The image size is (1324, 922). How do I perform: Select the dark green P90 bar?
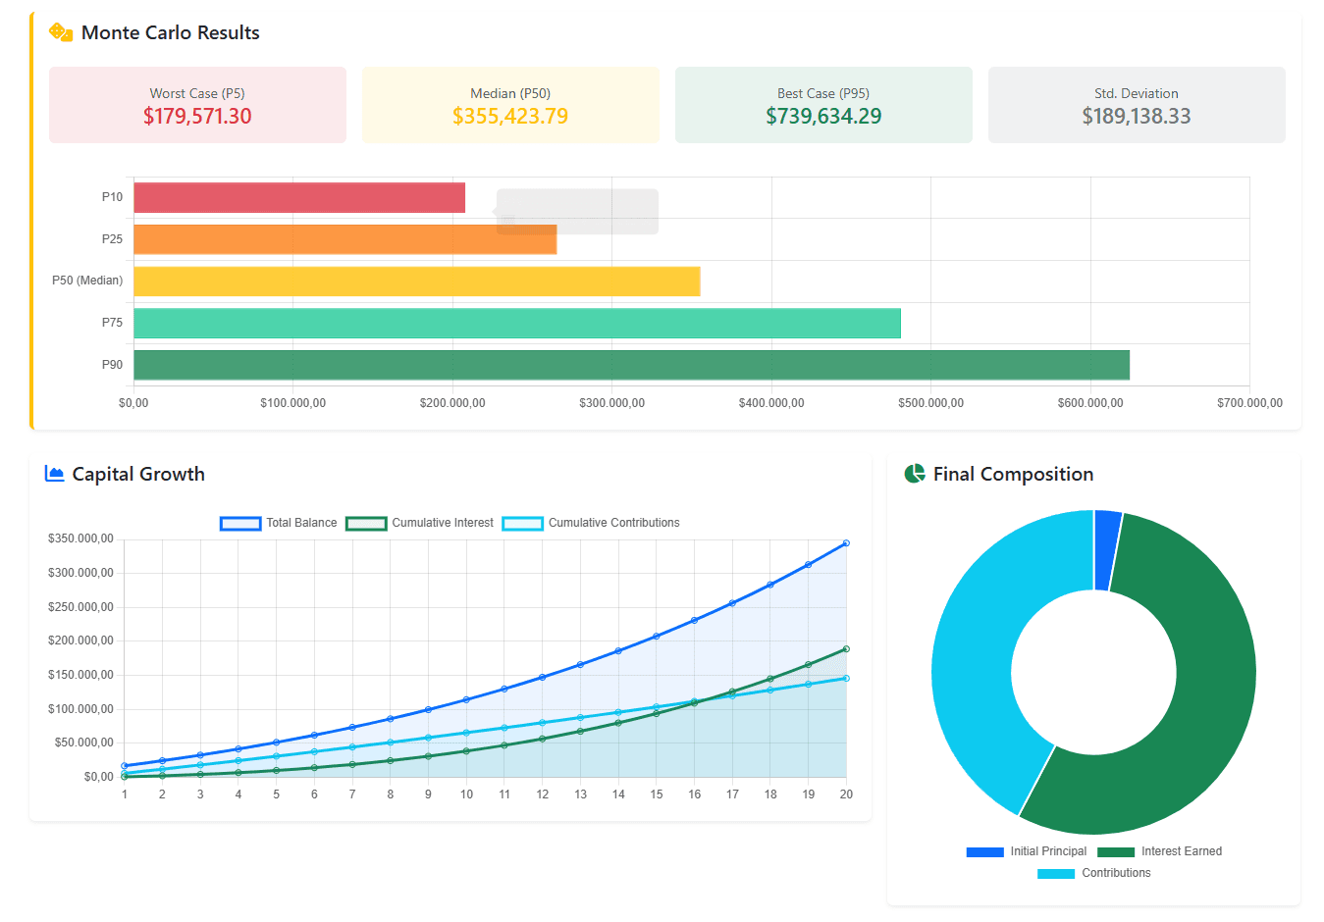631,365
